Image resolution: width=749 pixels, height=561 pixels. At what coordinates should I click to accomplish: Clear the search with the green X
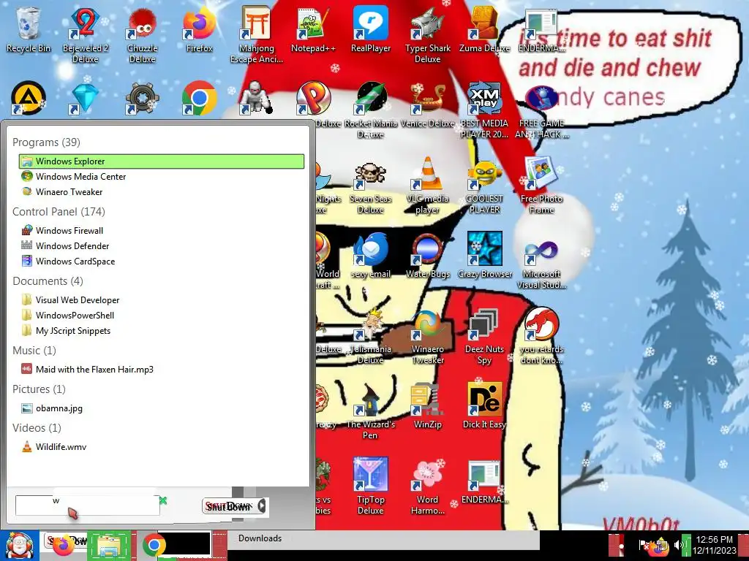point(163,500)
